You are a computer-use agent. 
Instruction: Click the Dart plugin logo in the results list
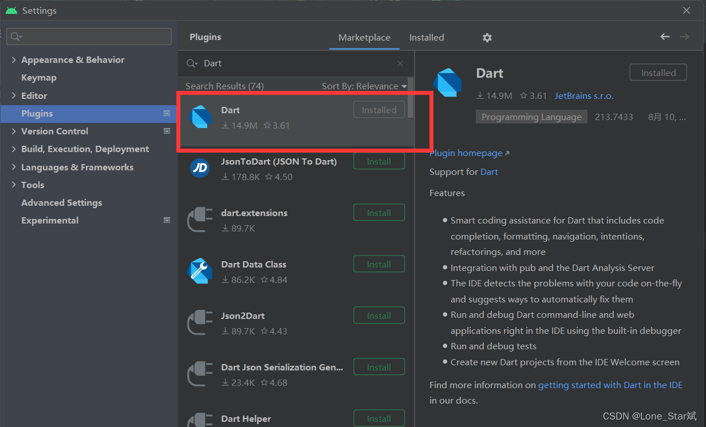[200, 117]
